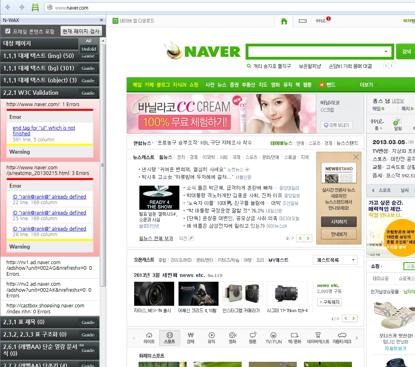415x367 pixels.
Task: Expand the 더보기 menu
Action: pos(368,85)
